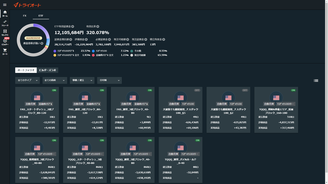Viewport: 328px width, 184px height.
Task: Click the ETF有効証拠金 value 12,105,684円
Action: (69, 33)
